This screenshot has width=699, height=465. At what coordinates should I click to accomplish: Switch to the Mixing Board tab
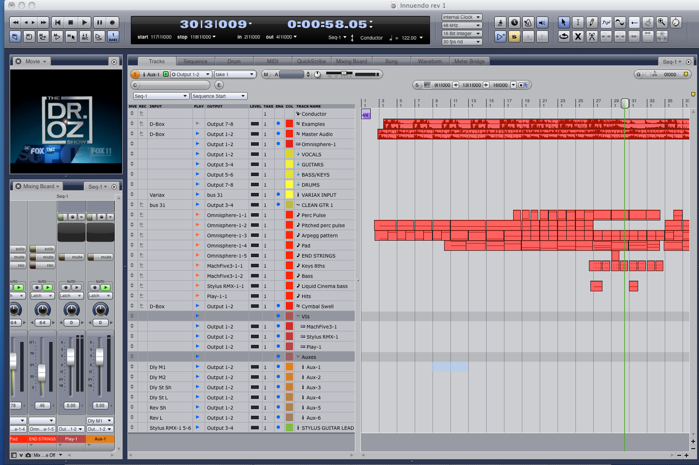351,61
